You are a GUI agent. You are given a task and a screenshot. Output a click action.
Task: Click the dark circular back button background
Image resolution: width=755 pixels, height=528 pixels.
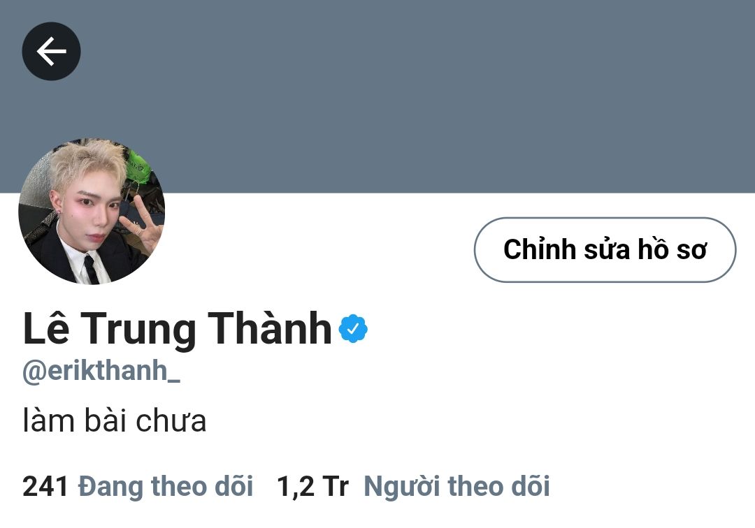point(52,51)
